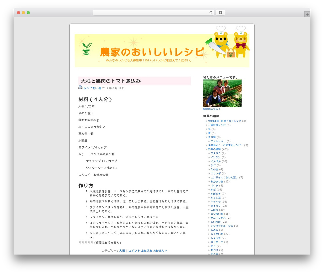This screenshot has height=274, width=324.
Task: Click the 私たちのメニューです。 sidebar heading
Action: point(220,77)
